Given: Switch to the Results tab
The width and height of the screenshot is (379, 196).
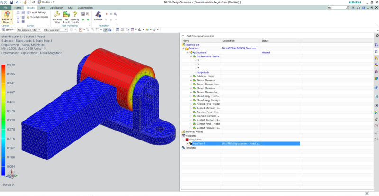Looking at the screenshot, I should point(30,8).
